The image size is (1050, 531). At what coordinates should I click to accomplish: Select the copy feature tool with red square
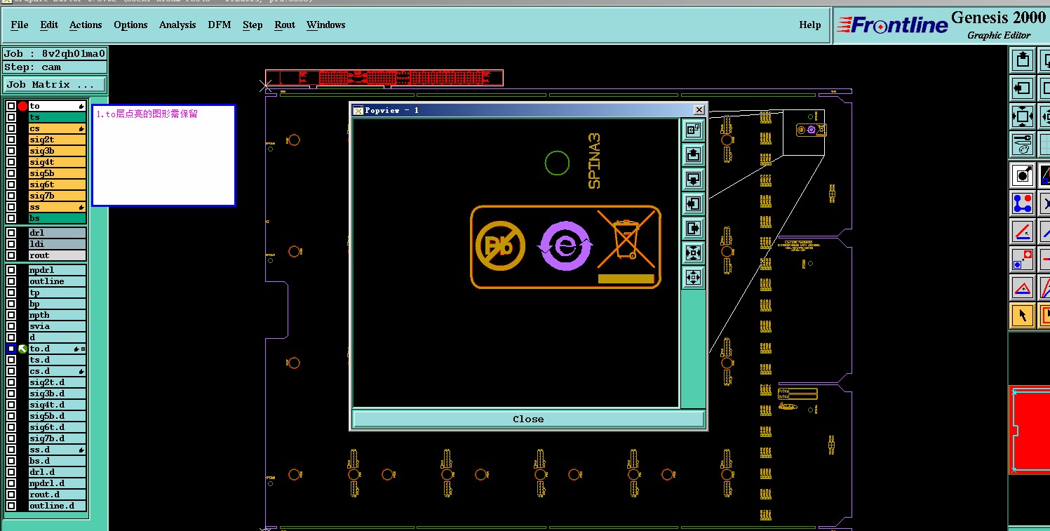(1023, 260)
